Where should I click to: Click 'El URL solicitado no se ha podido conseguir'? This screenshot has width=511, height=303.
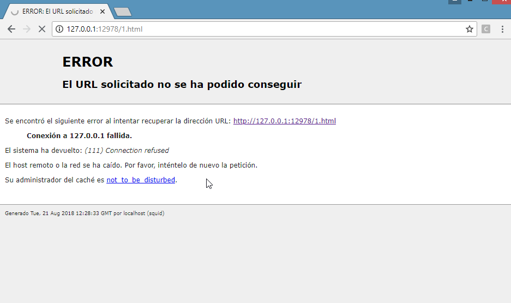pyautogui.click(x=182, y=85)
